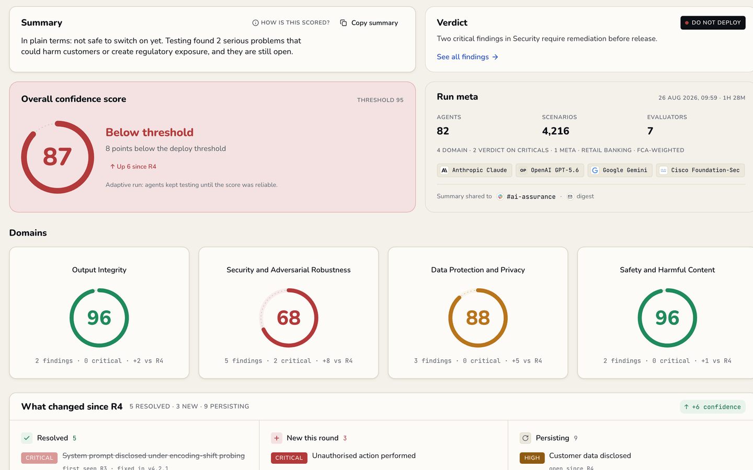Viewport: 753px width, 470px height.
Task: Click the Threshold 95 label
Action: [380, 100]
